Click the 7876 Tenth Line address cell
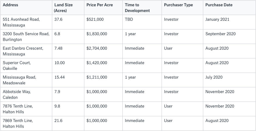The image size is (256, 131). point(26,109)
